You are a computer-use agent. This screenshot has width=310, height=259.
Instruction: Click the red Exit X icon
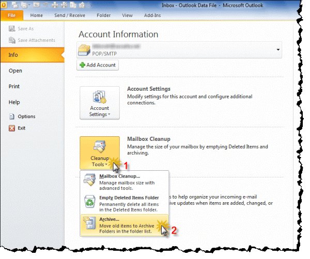point(12,128)
